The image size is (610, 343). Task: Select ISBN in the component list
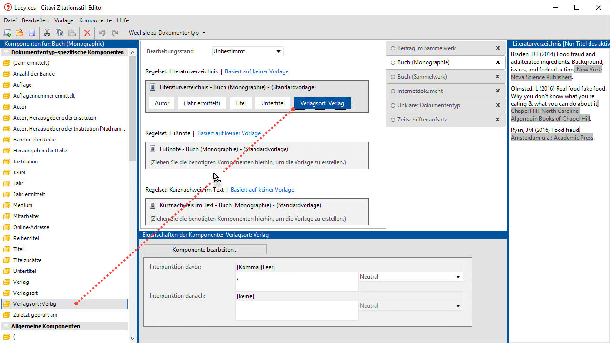click(x=19, y=172)
